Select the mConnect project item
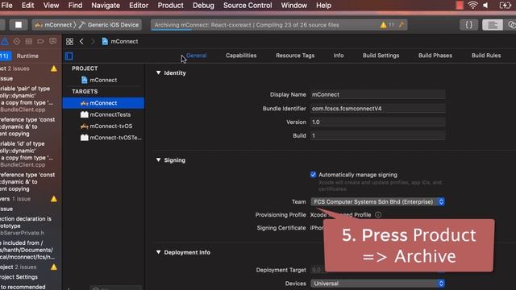This screenshot has height=290, width=516. [x=103, y=80]
